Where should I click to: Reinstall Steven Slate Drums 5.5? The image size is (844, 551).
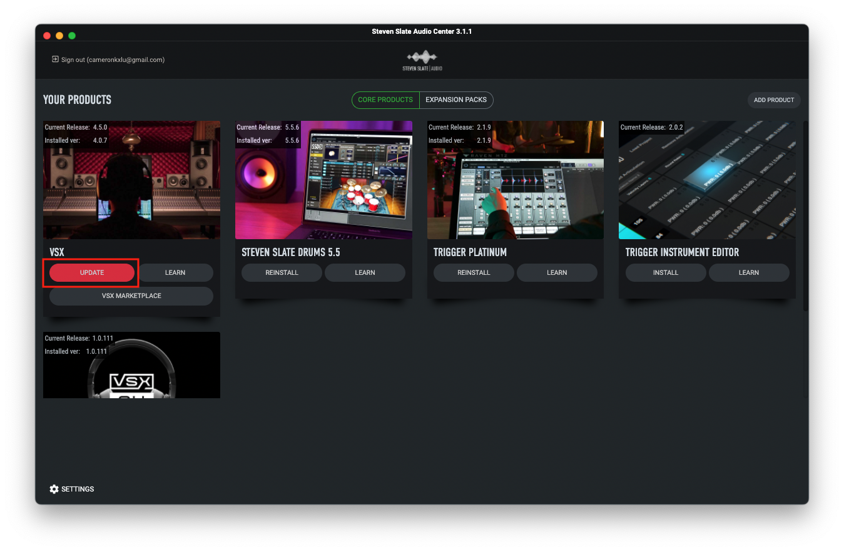[282, 272]
